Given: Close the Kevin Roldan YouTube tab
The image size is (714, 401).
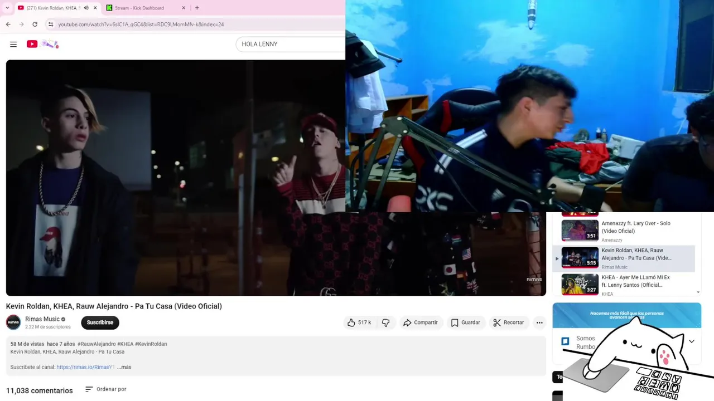Looking at the screenshot, I should (x=95, y=8).
